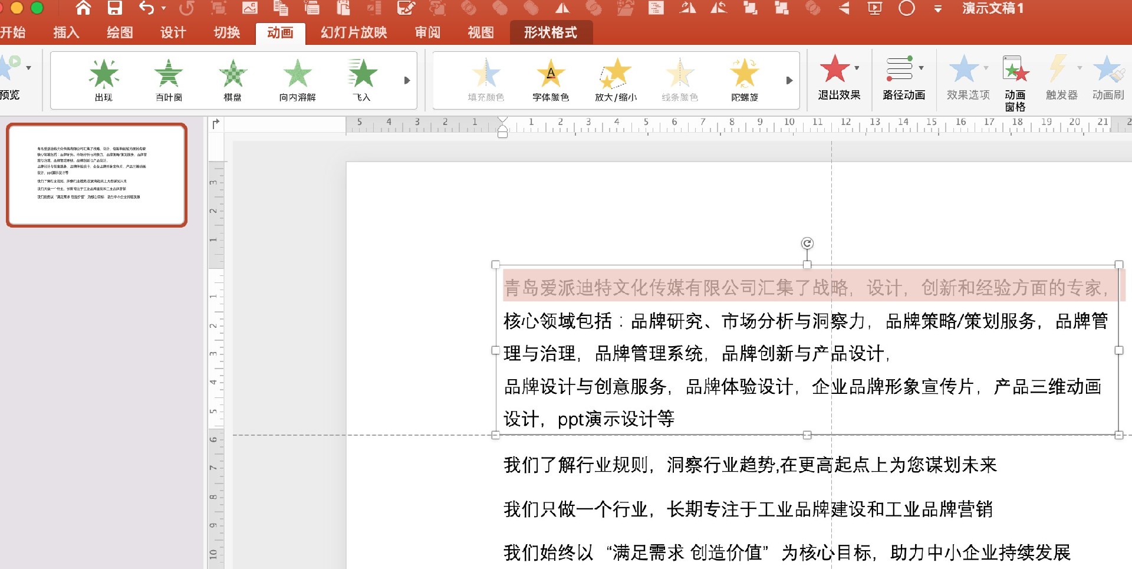Choose the 棋盘 animation effect
The width and height of the screenshot is (1132, 569).
233,80
